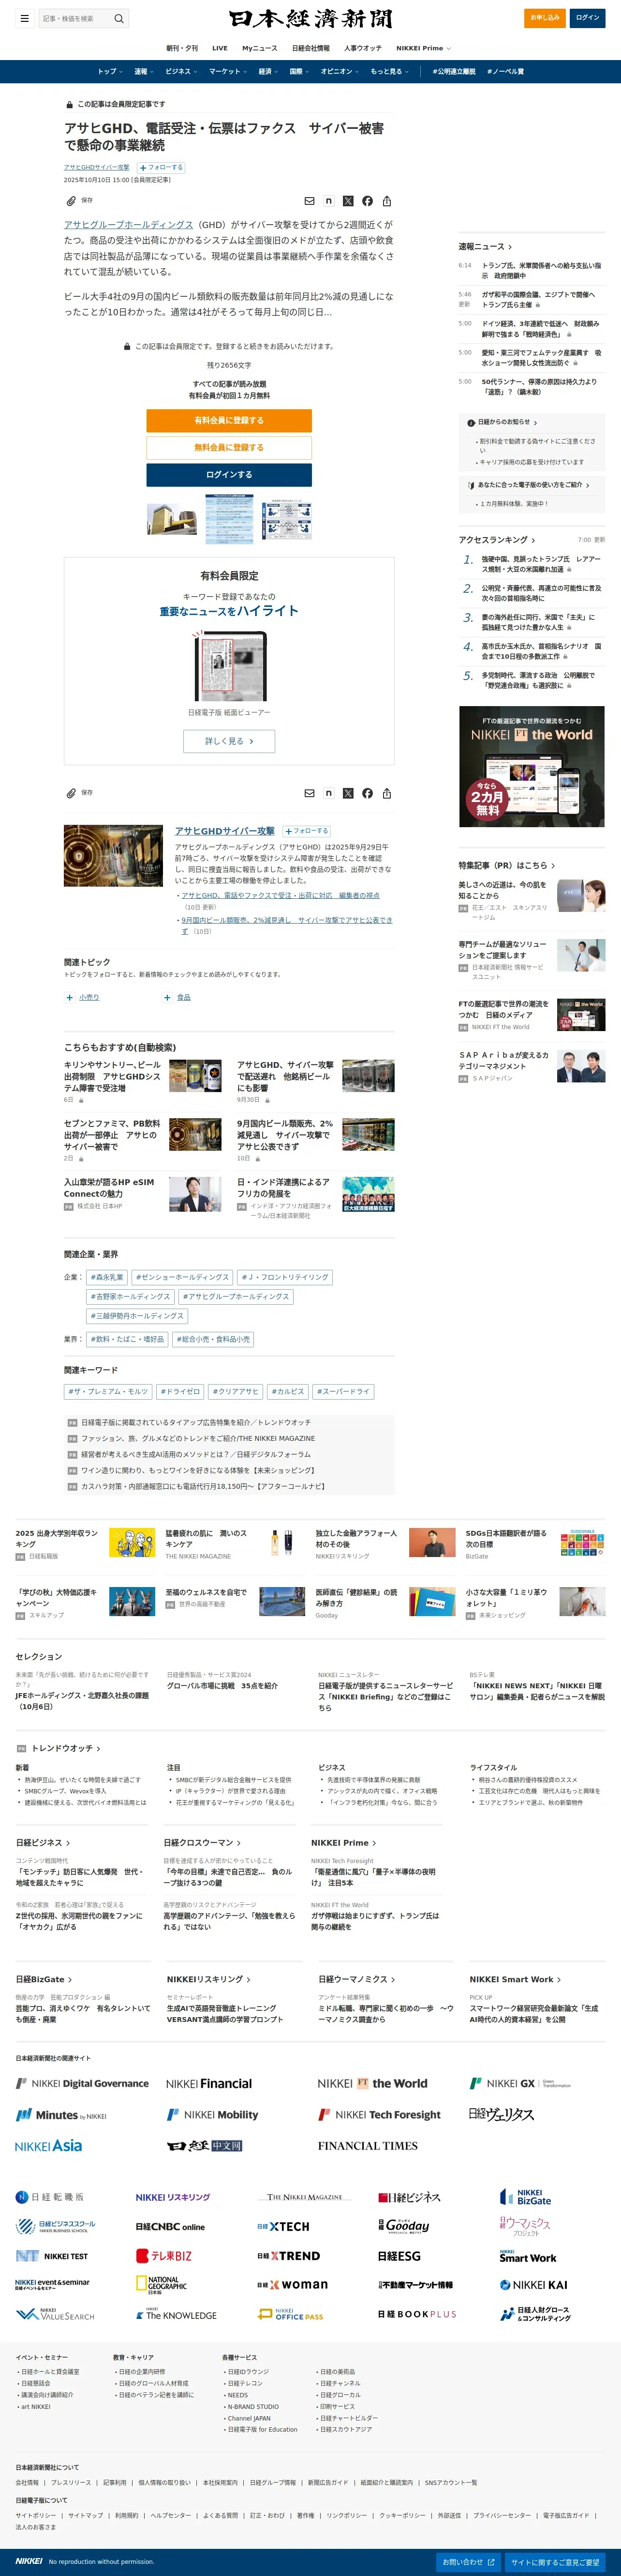Image resolution: width=621 pixels, height=2576 pixels.
Task: Share by email using the bottom envelope icon
Action: (310, 793)
